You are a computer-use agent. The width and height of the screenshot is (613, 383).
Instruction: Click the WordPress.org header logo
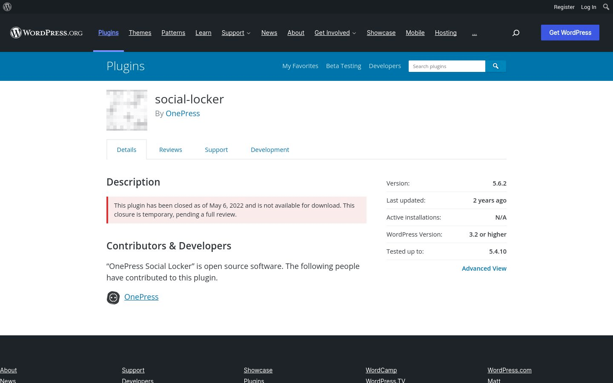click(46, 33)
